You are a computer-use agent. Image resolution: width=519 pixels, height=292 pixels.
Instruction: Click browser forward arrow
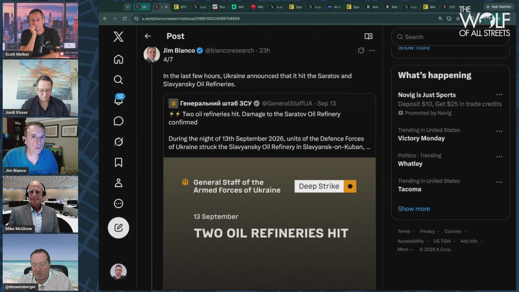point(115,19)
